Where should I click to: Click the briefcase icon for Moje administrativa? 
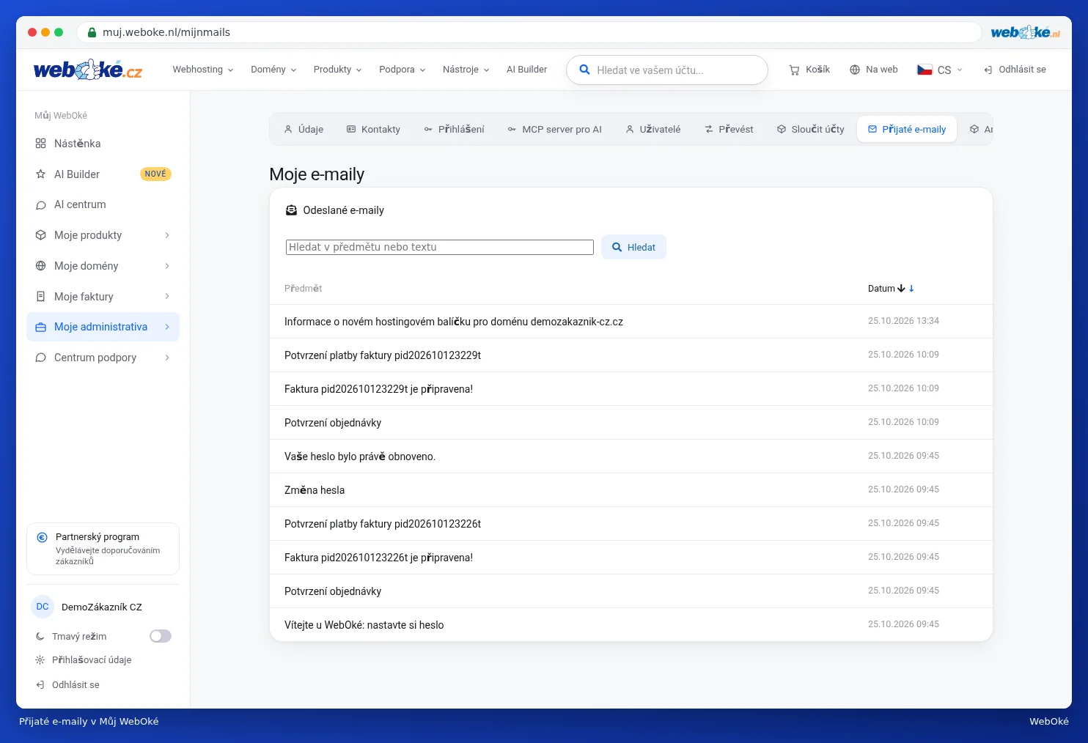coord(41,327)
